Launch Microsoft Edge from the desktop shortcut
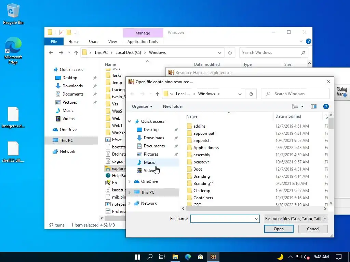The image size is (350, 262). [13, 51]
